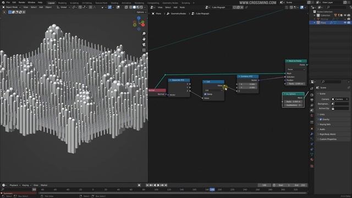Open the Global transform orientation dropdown
The image size is (352, 198).
coord(63,7)
